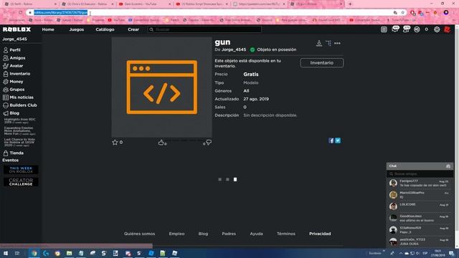Click the Jorge_4545 username in sidebar
The width and height of the screenshot is (459, 258).
tap(14, 39)
